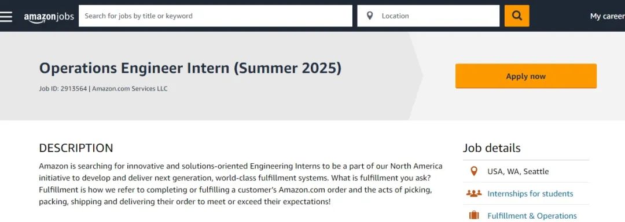625x222 pixels.
Task: Click the Operations Engineer Intern job title
Action: [190, 68]
